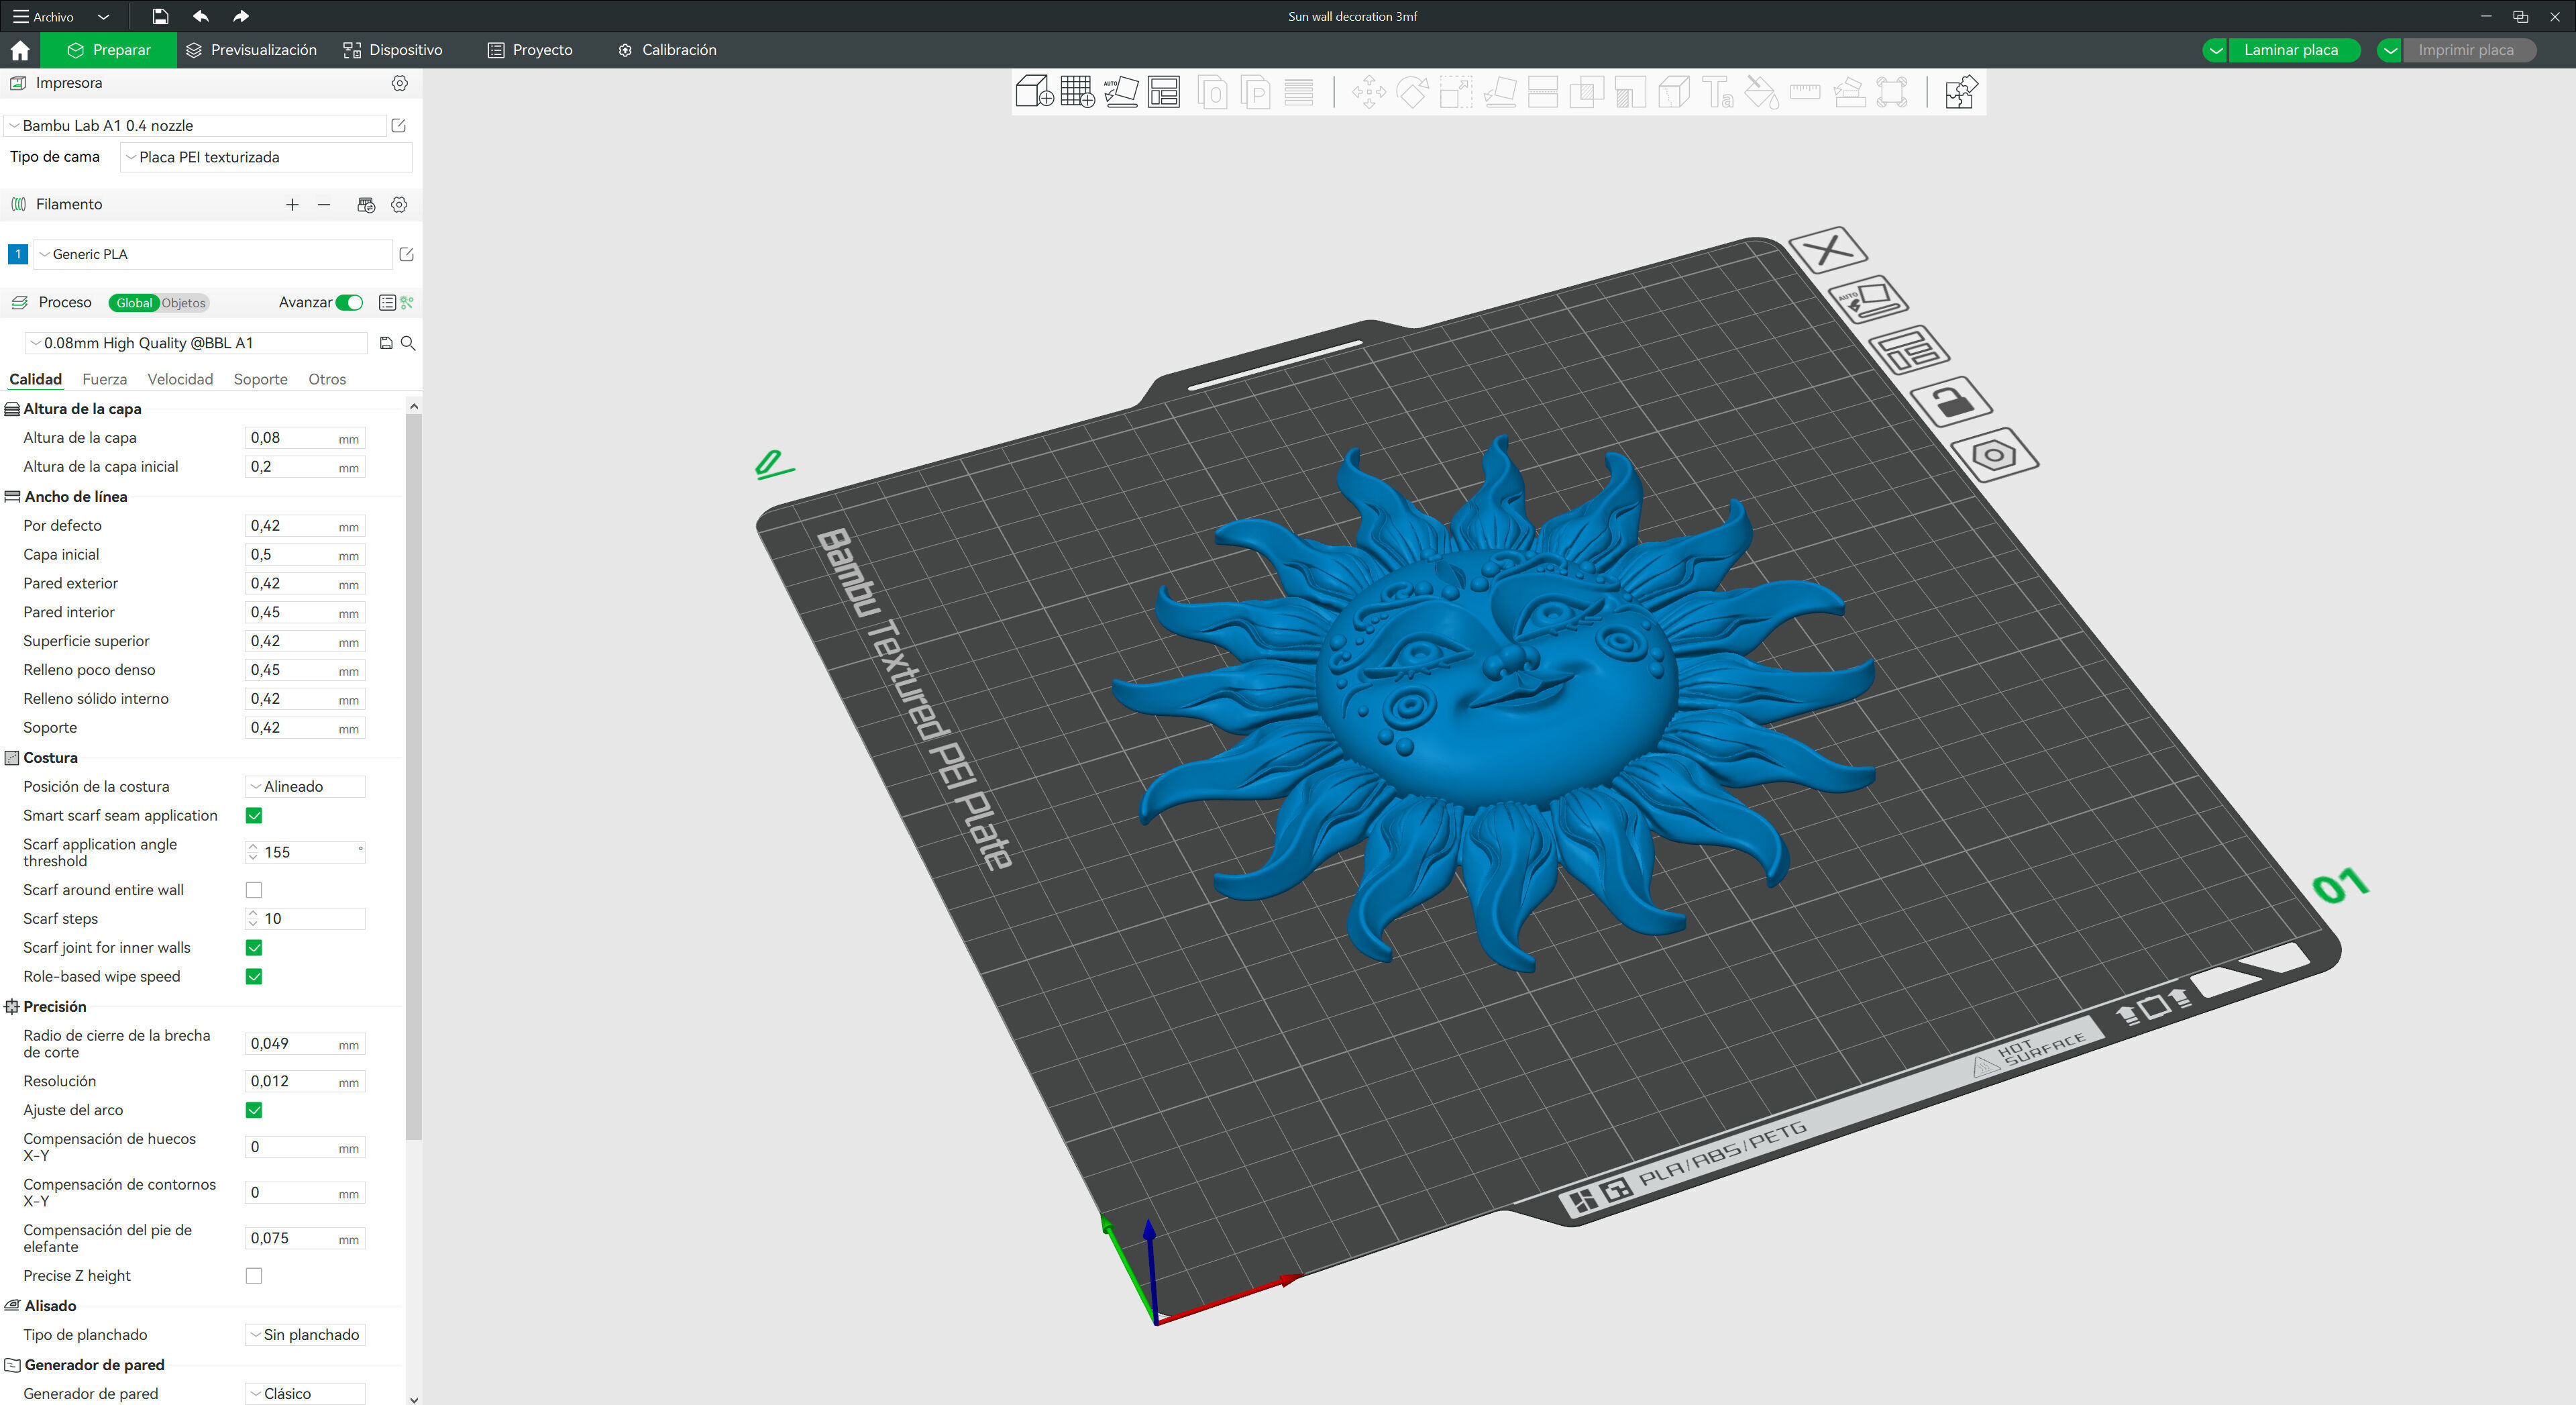
Task: Enable Scarf around entire wall
Action: point(254,890)
